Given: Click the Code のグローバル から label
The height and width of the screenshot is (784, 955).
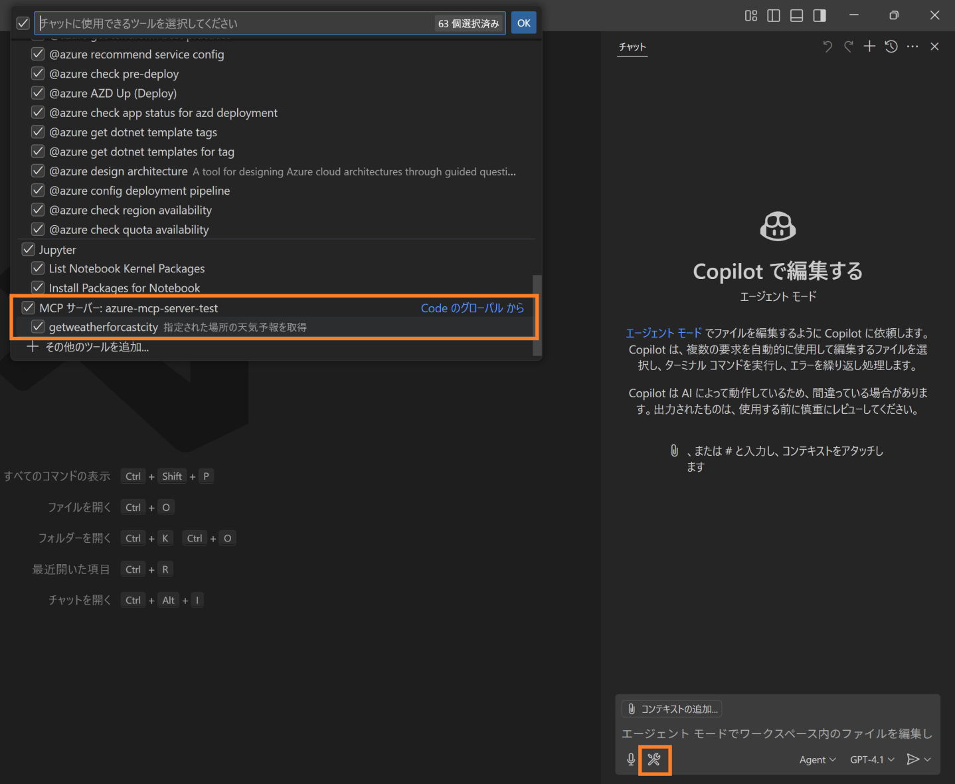Looking at the screenshot, I should 472,308.
